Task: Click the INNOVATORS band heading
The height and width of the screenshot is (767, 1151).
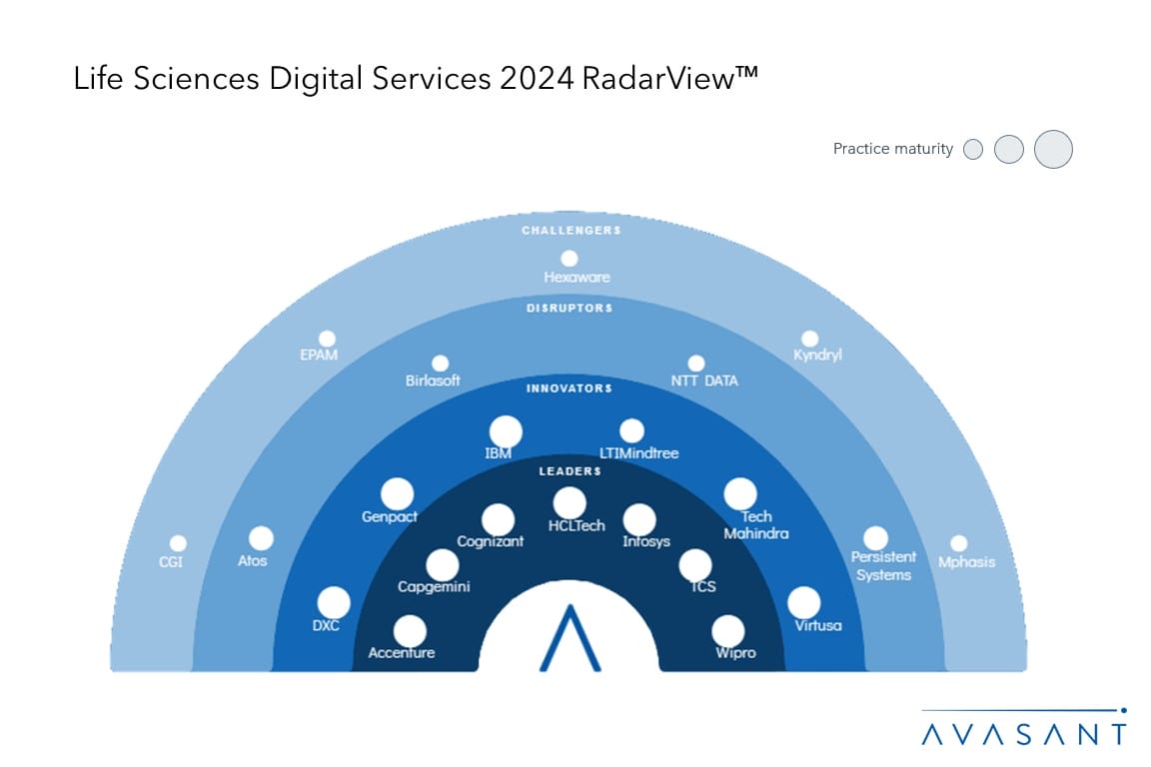Action: click(x=570, y=387)
